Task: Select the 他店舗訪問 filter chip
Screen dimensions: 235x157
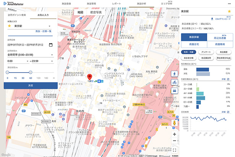Action: 206,58
